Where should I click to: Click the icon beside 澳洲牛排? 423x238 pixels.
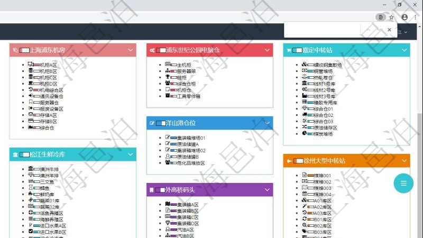[31, 169]
